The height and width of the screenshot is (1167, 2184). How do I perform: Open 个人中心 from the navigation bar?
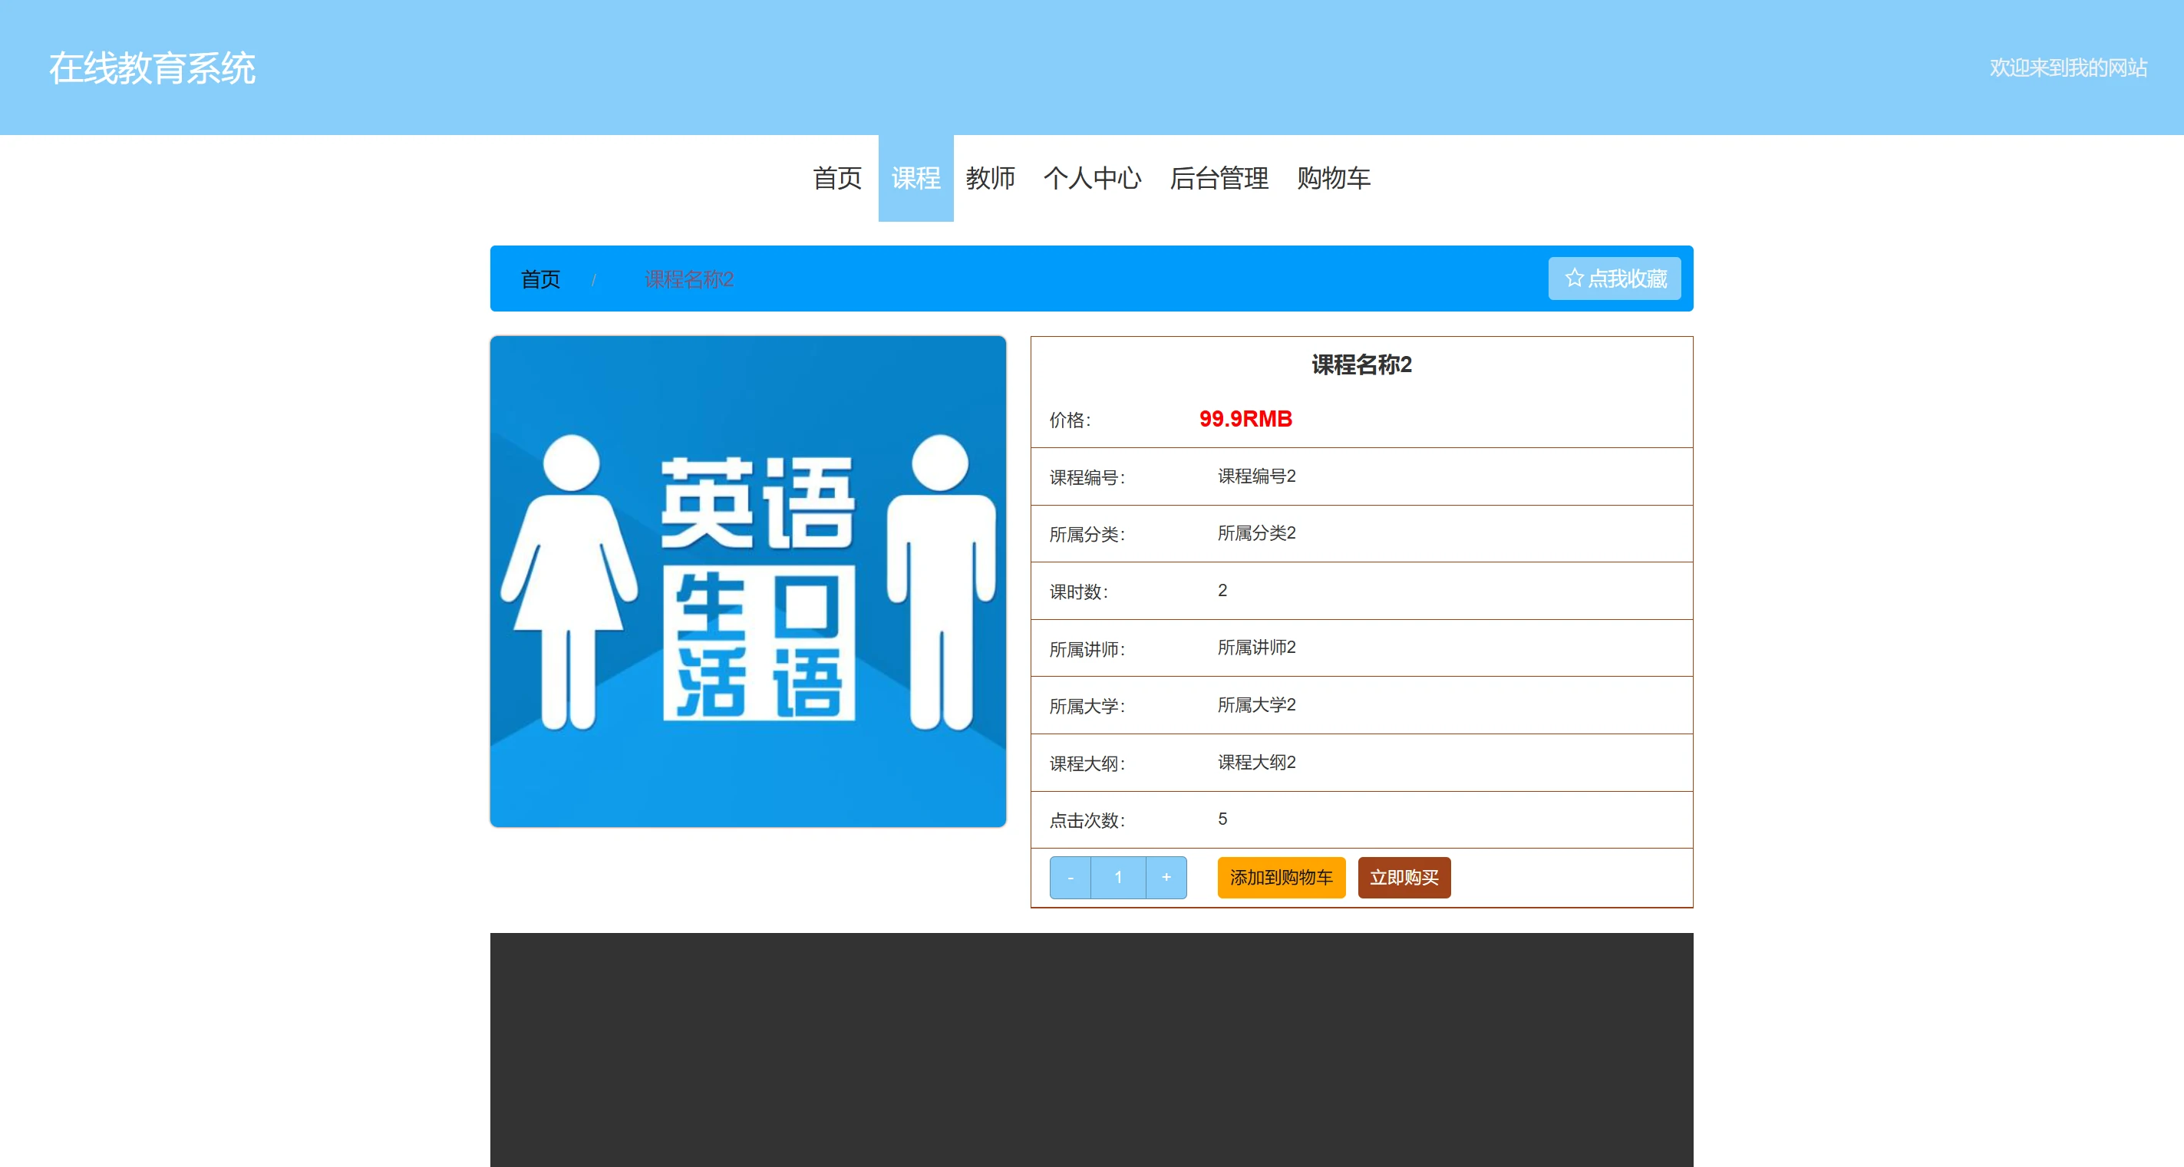coord(1092,178)
